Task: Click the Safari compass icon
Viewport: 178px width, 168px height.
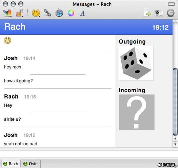Action: tap(59, 13)
